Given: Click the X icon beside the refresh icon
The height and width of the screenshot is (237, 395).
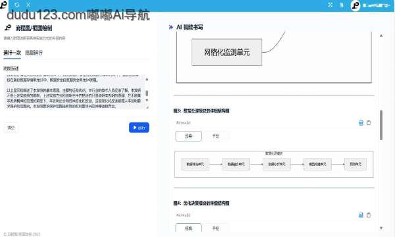Looking at the screenshot, I should pos(28,5).
